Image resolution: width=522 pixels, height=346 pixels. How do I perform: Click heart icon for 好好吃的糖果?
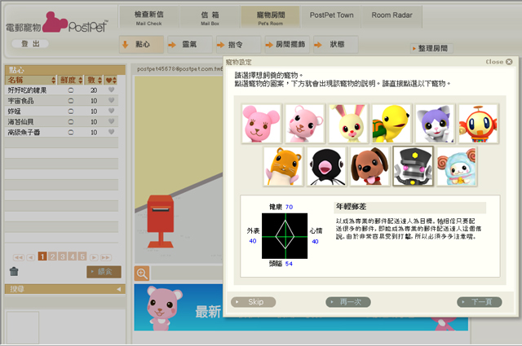[112, 90]
